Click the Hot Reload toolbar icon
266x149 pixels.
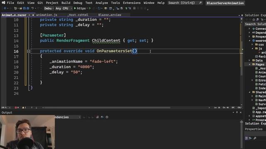(99, 8)
